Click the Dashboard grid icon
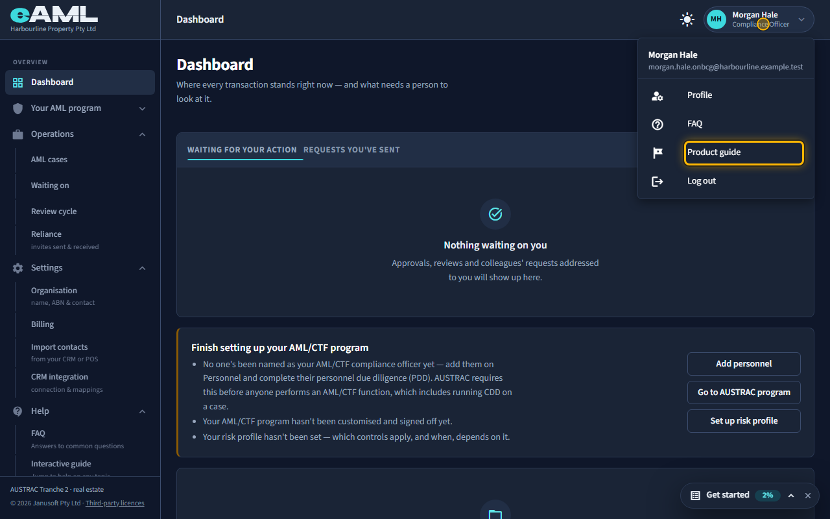 click(18, 82)
